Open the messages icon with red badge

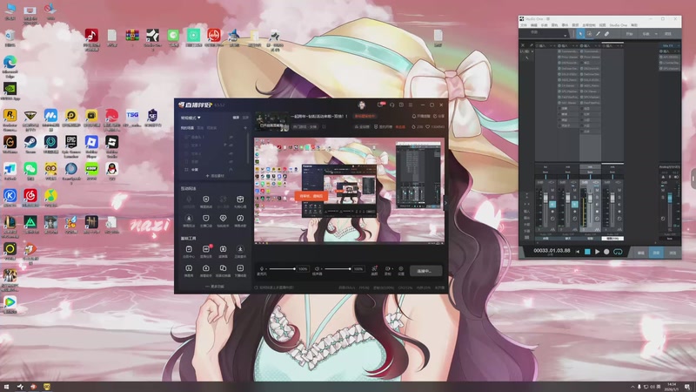pyautogui.click(x=380, y=105)
